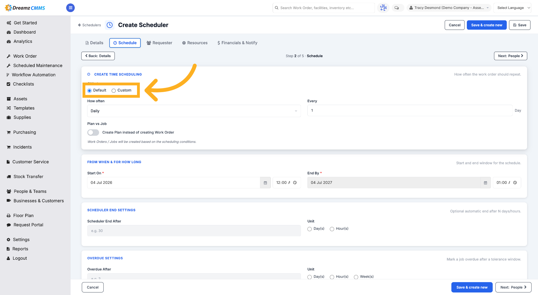Viewport: 538px width, 295px height.
Task: Click the DreamzCMMS logo
Action: coord(25,8)
